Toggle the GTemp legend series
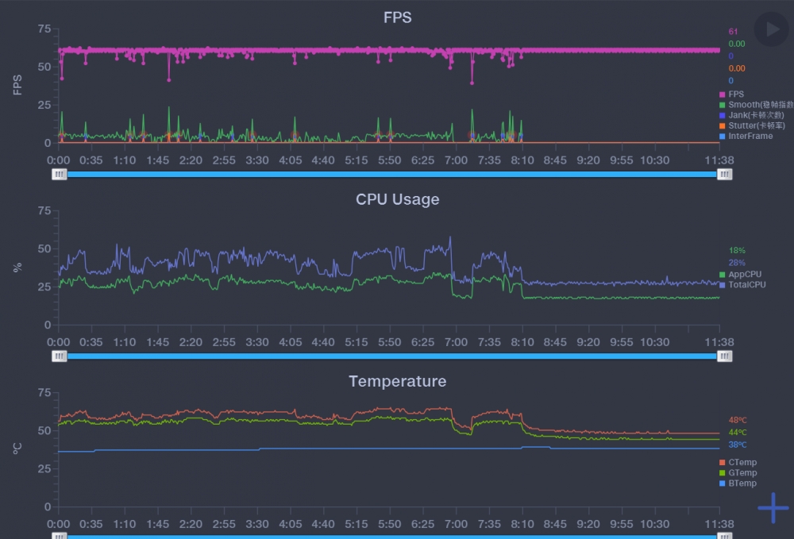Image resolution: width=794 pixels, height=539 pixels. coord(738,472)
